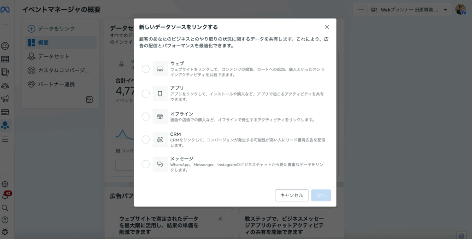Image resolution: width=472 pixels, height=239 pixels.
Task: Click the search magnifier icon
Action: [6, 208]
